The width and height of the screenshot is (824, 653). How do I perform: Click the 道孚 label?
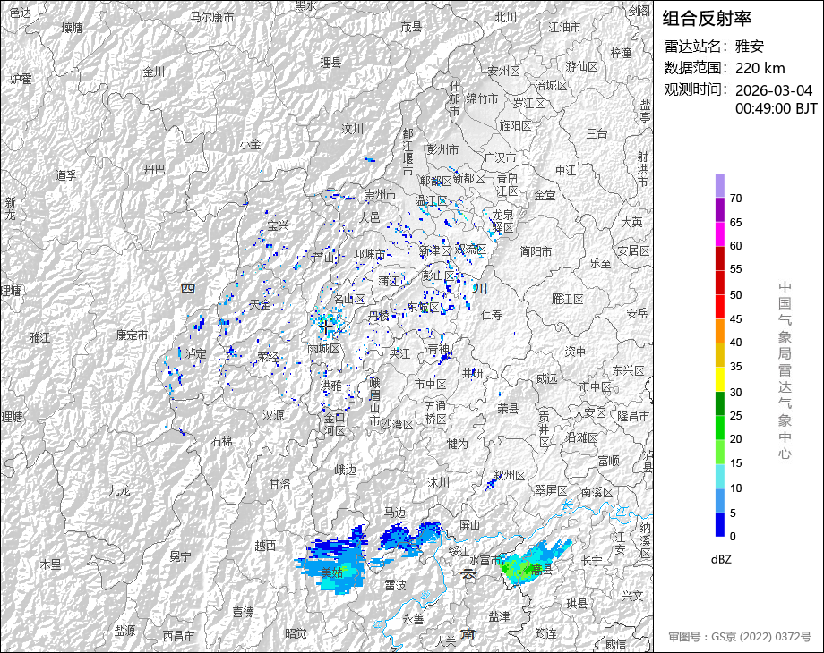(65, 175)
